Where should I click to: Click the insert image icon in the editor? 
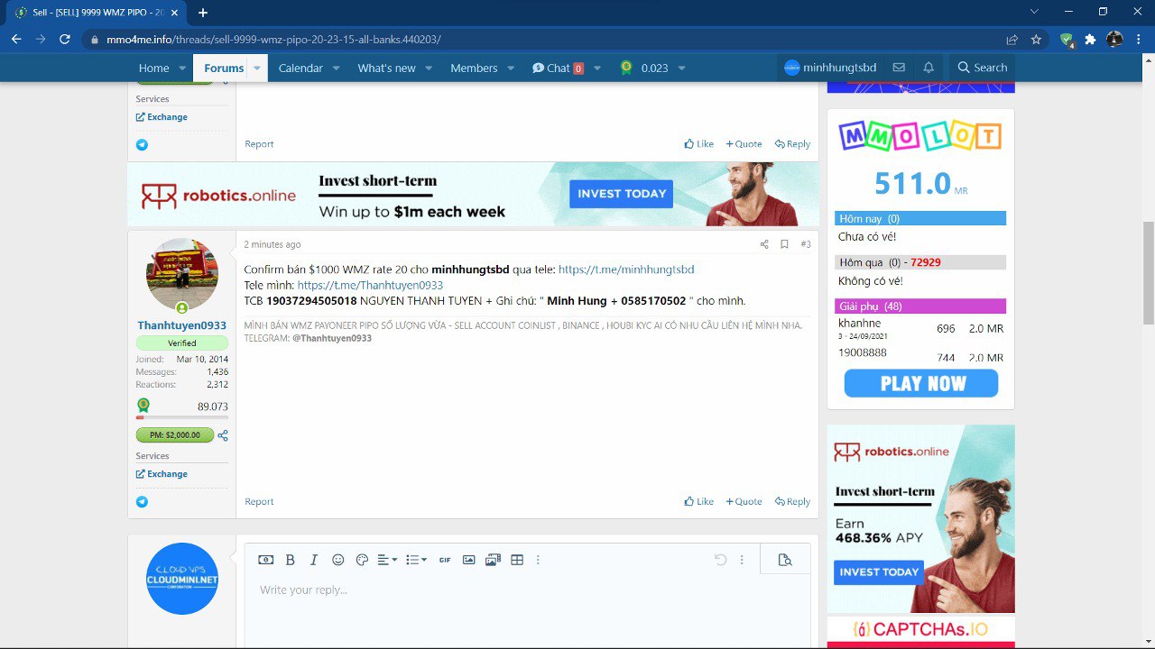coord(468,560)
